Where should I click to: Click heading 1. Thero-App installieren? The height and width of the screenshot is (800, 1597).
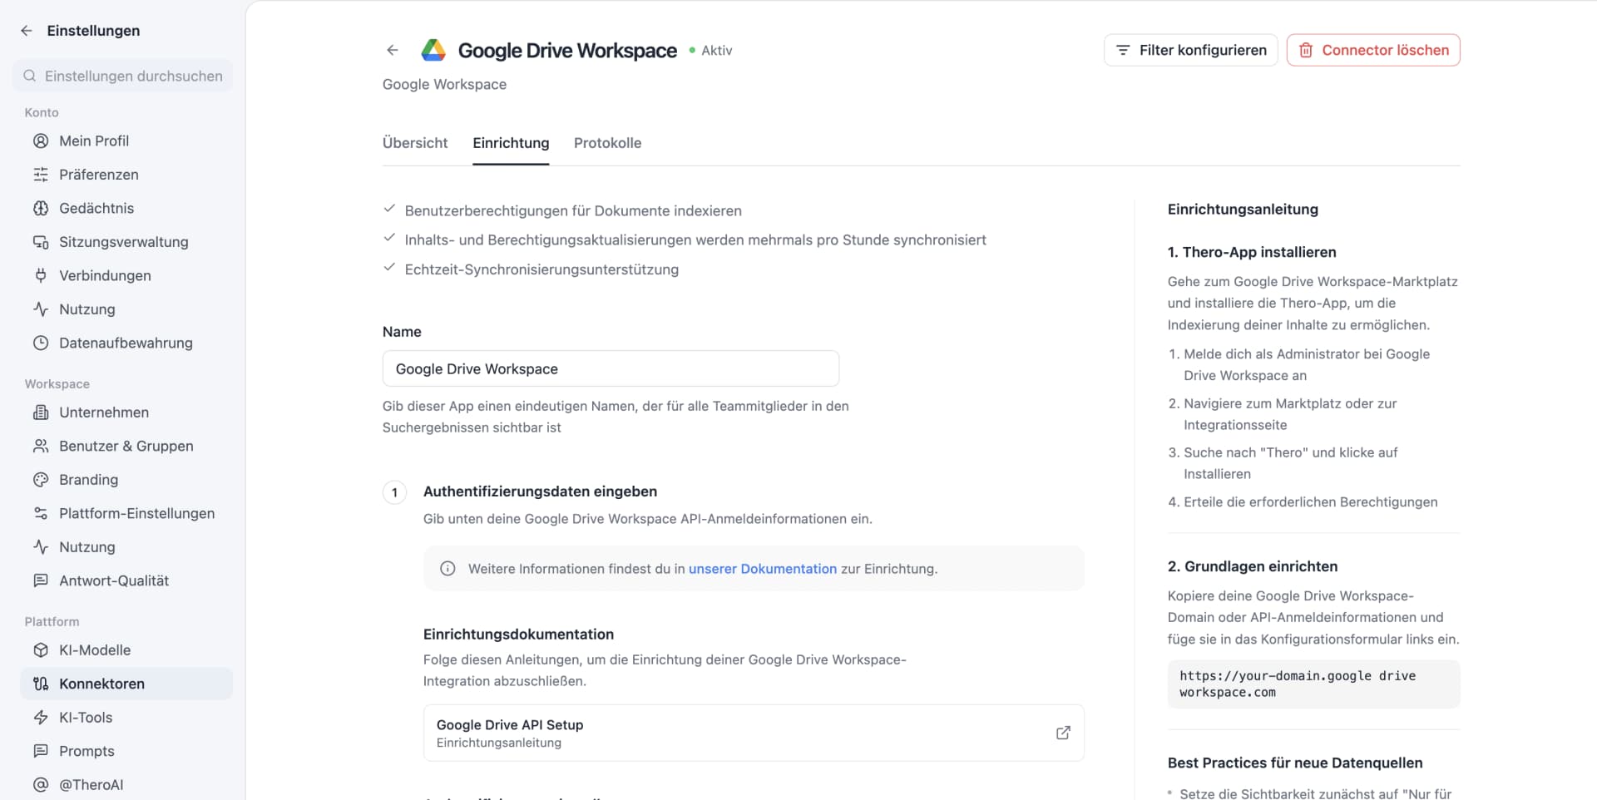1252,252
